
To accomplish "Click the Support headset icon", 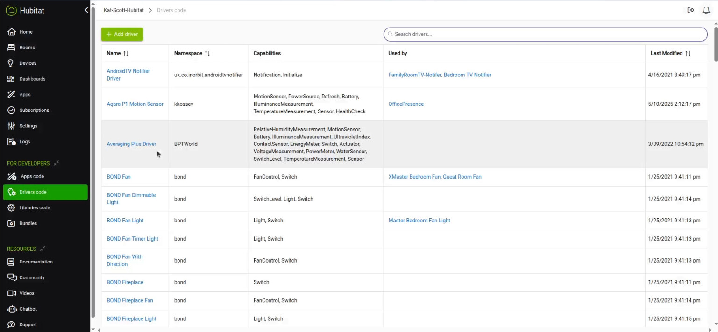I will point(12,325).
